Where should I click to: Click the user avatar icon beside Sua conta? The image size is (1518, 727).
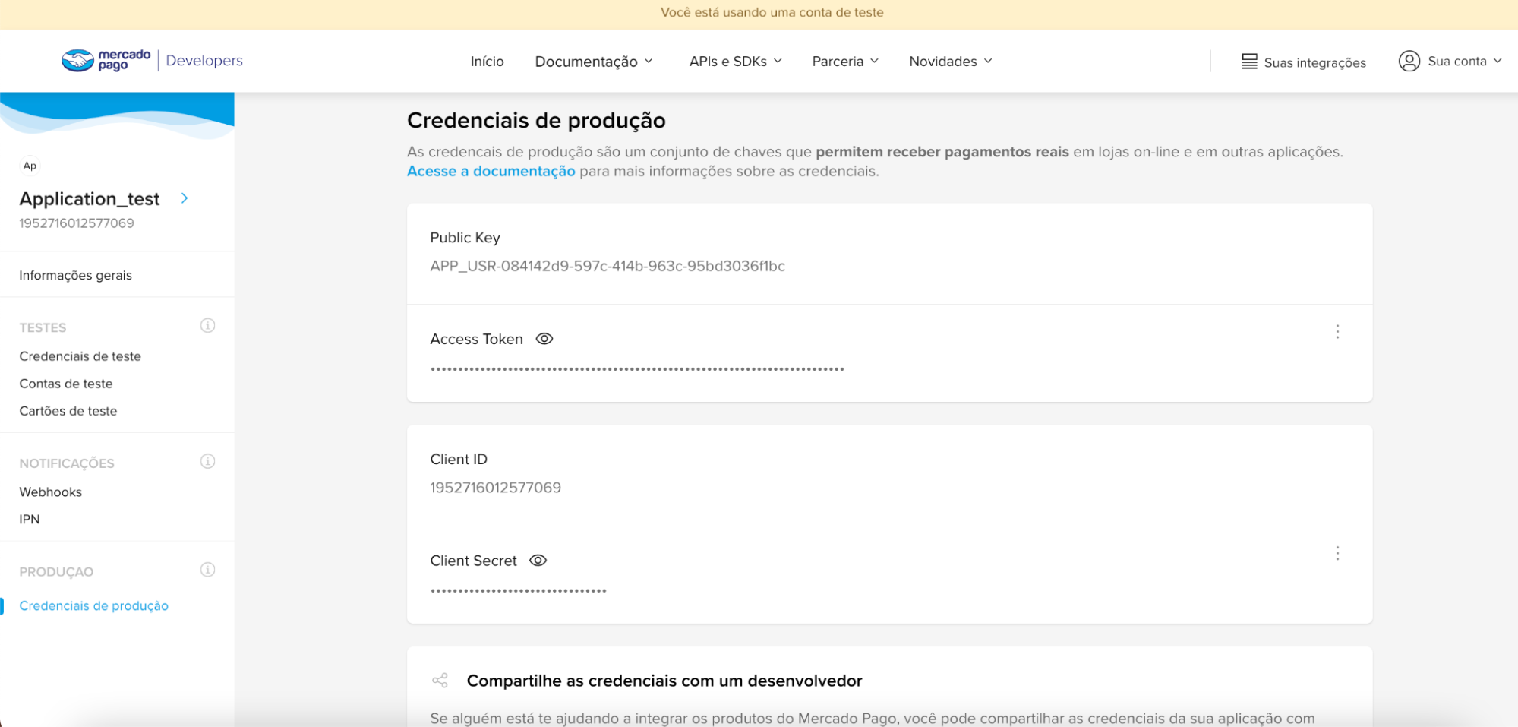pyautogui.click(x=1409, y=61)
